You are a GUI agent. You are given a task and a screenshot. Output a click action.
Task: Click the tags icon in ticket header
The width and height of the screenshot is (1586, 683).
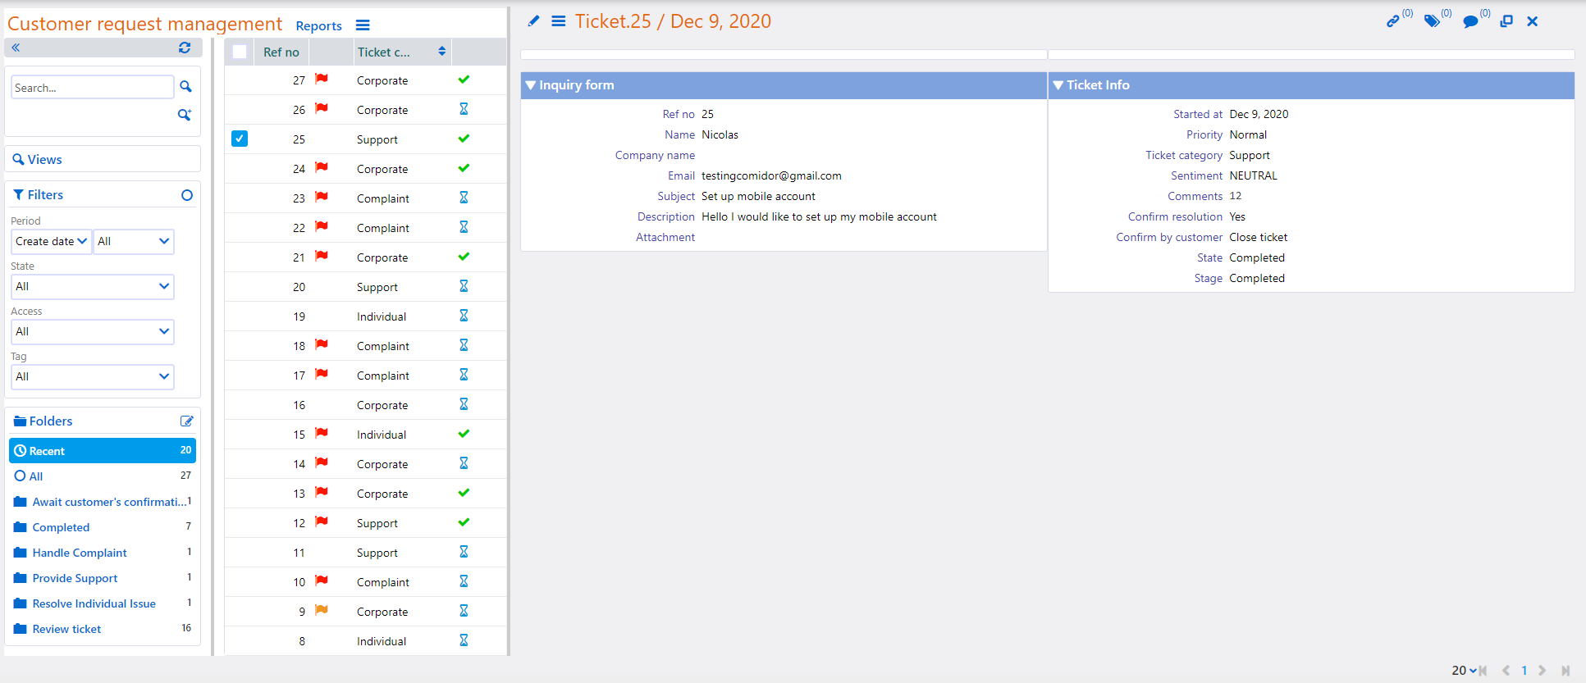(x=1432, y=21)
